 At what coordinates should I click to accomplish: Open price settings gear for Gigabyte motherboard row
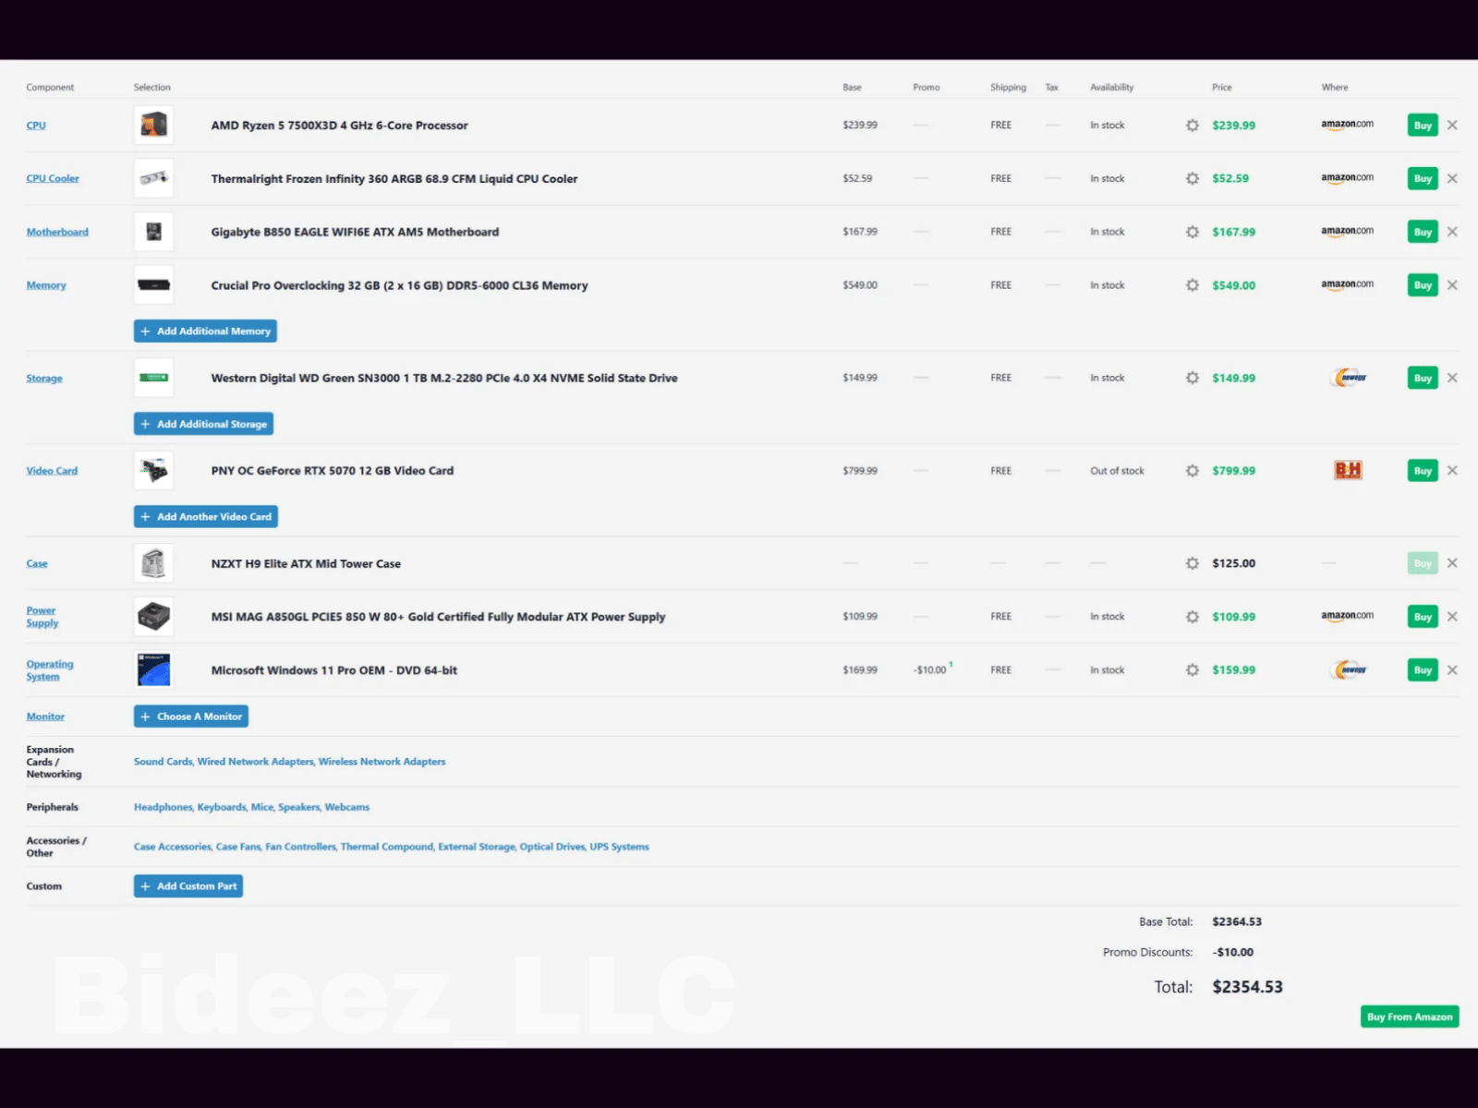(1193, 233)
